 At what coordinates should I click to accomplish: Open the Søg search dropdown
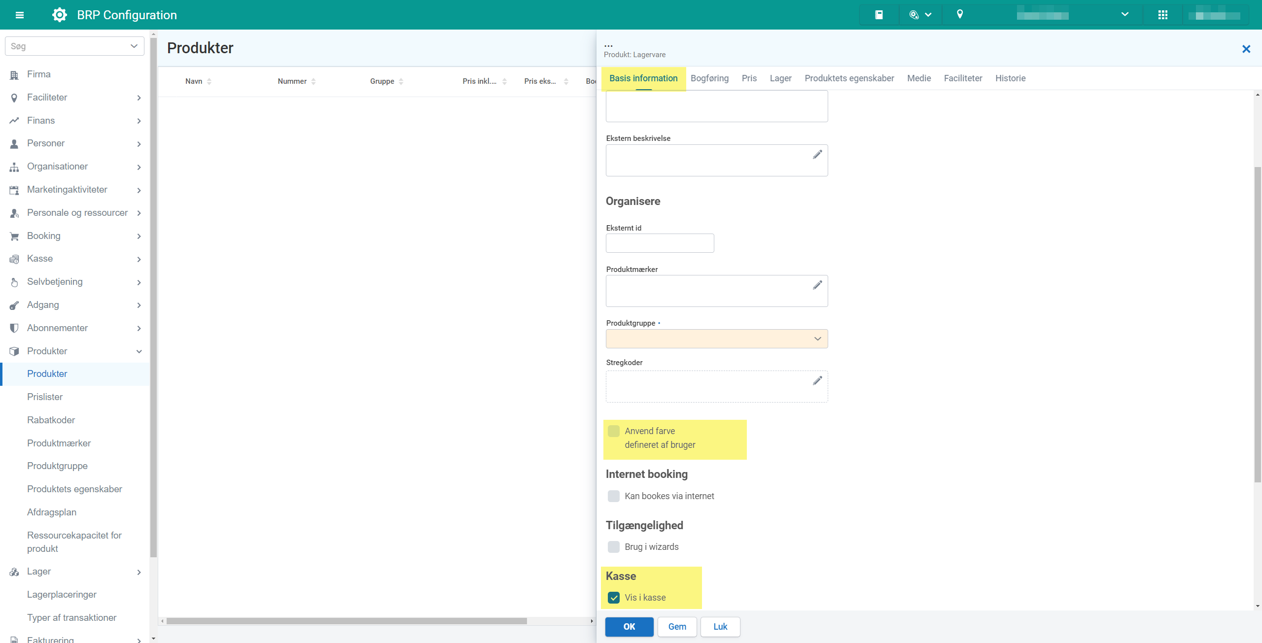click(x=134, y=46)
